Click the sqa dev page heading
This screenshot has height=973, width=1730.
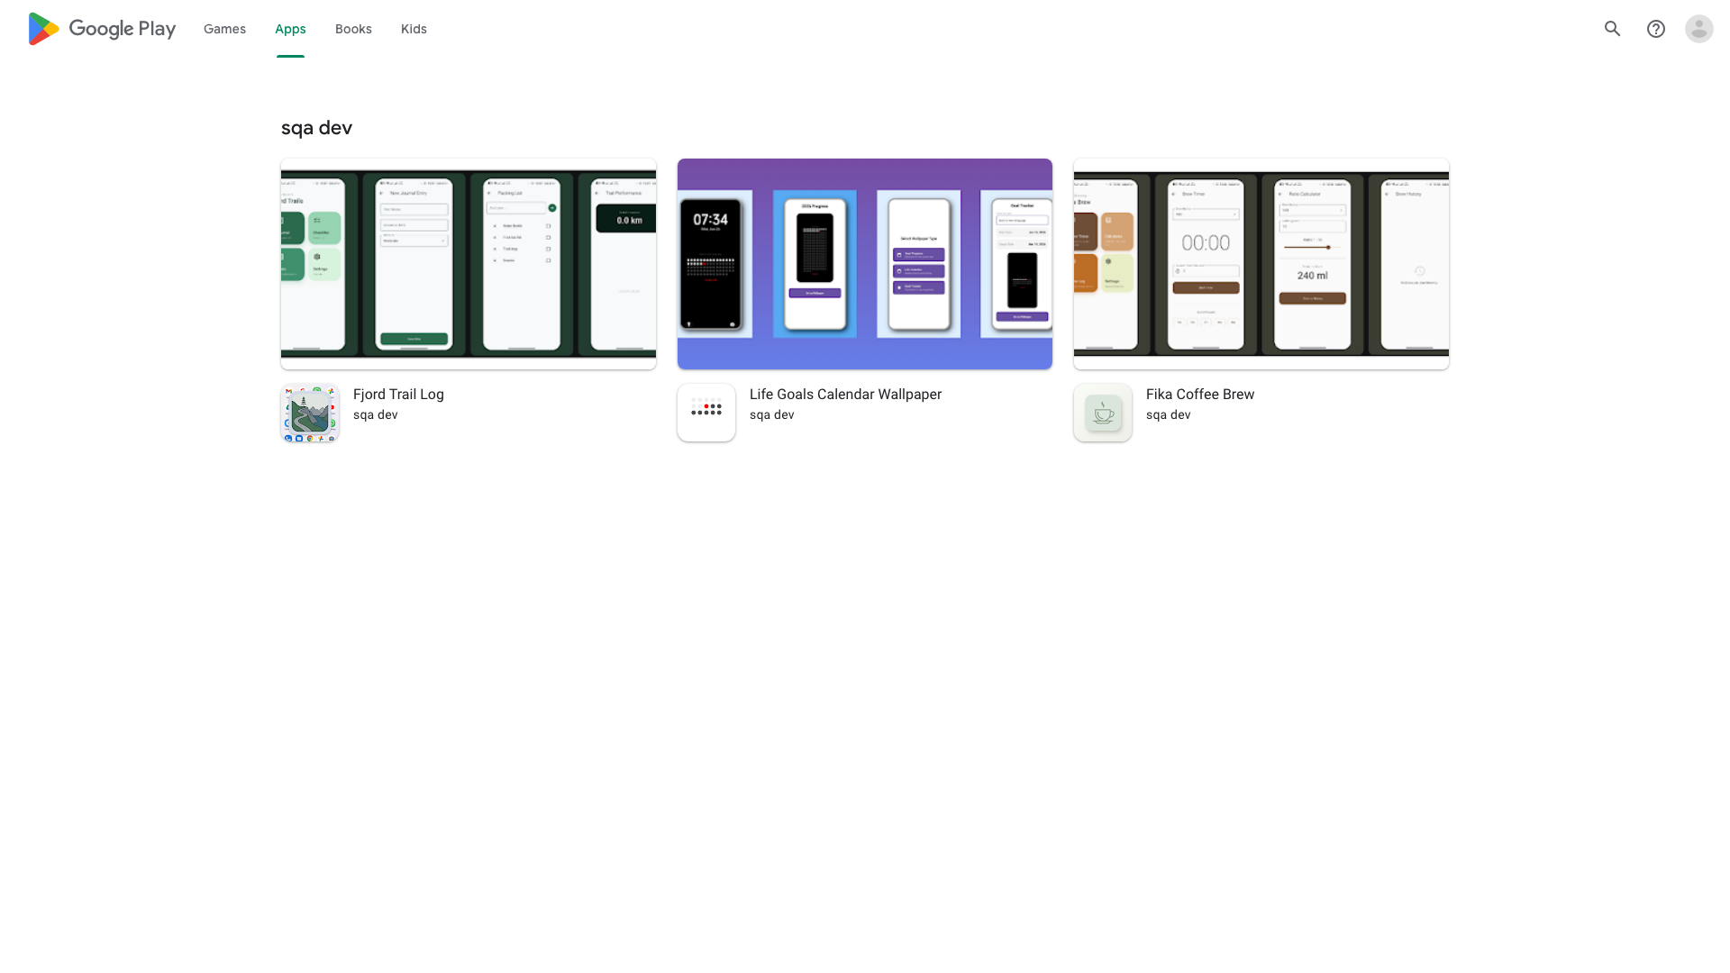pyautogui.click(x=316, y=128)
